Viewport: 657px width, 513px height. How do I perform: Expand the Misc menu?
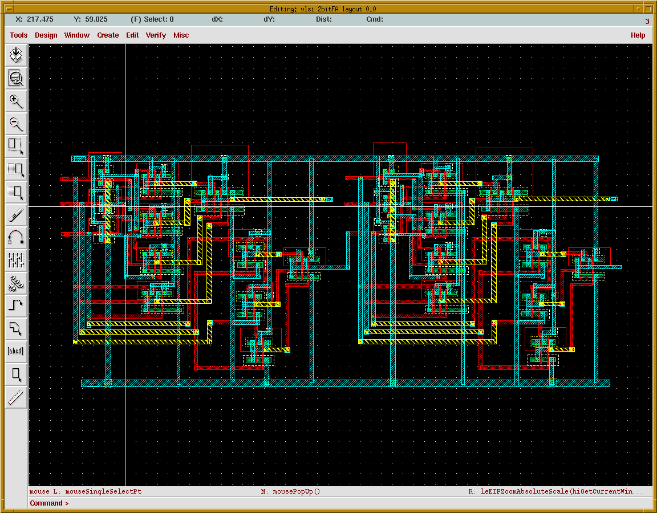tap(181, 35)
